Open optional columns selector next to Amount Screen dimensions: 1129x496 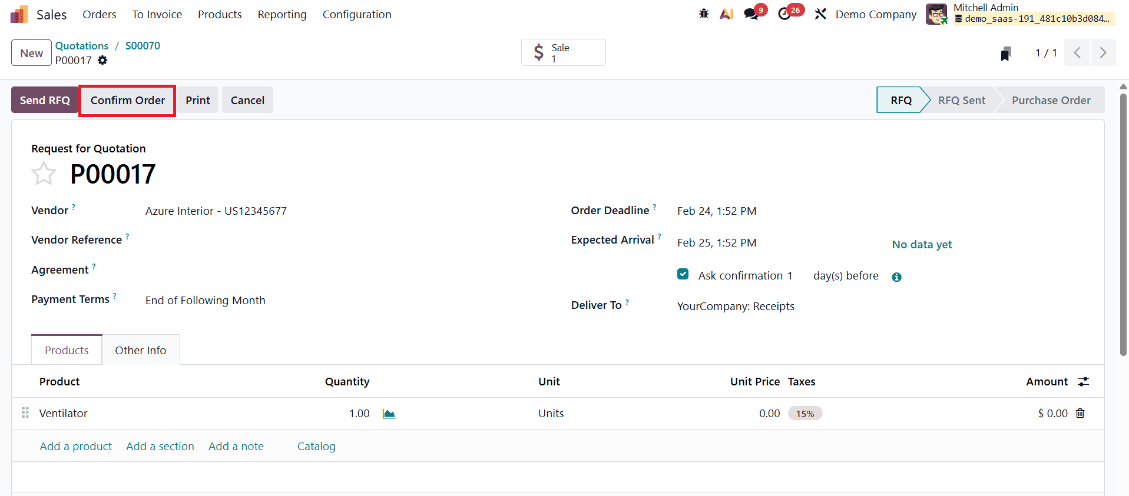1084,381
